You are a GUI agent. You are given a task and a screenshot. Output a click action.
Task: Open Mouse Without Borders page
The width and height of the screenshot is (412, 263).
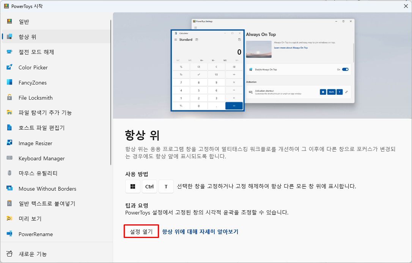pyautogui.click(x=56, y=188)
